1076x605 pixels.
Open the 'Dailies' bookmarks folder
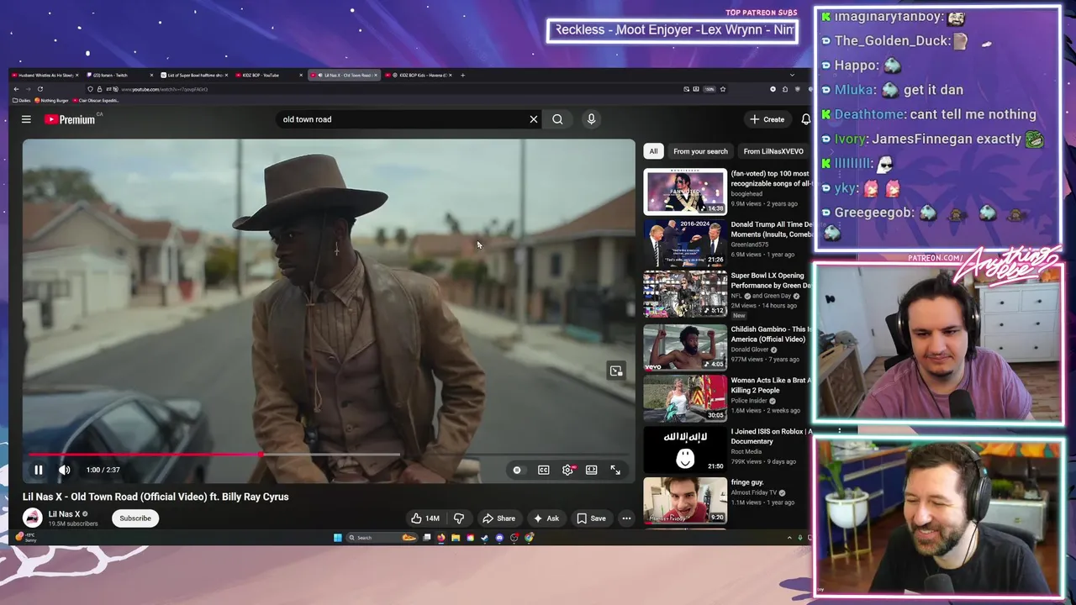point(22,100)
